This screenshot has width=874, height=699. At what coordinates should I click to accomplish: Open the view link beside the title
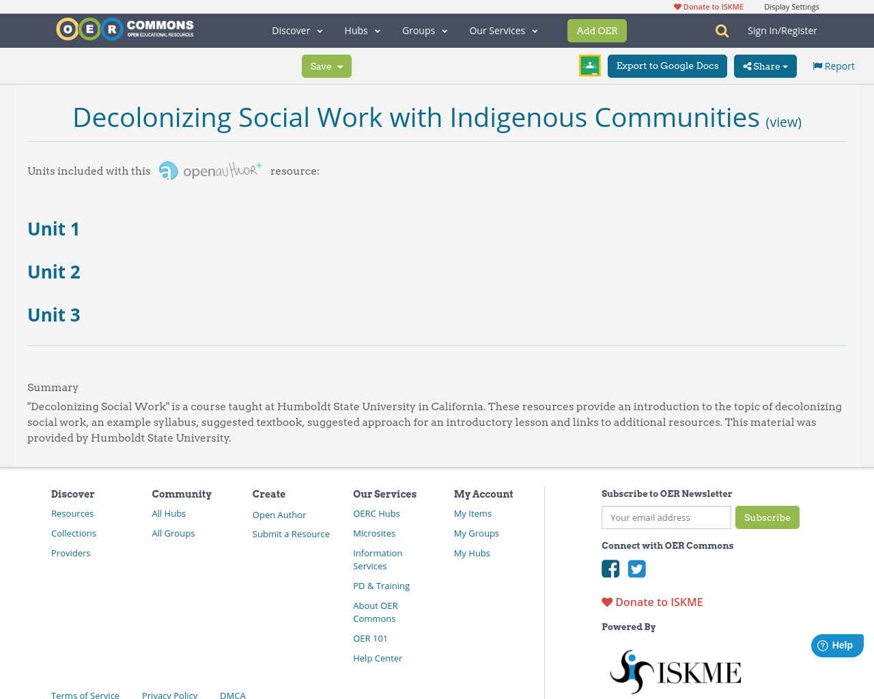(x=783, y=121)
